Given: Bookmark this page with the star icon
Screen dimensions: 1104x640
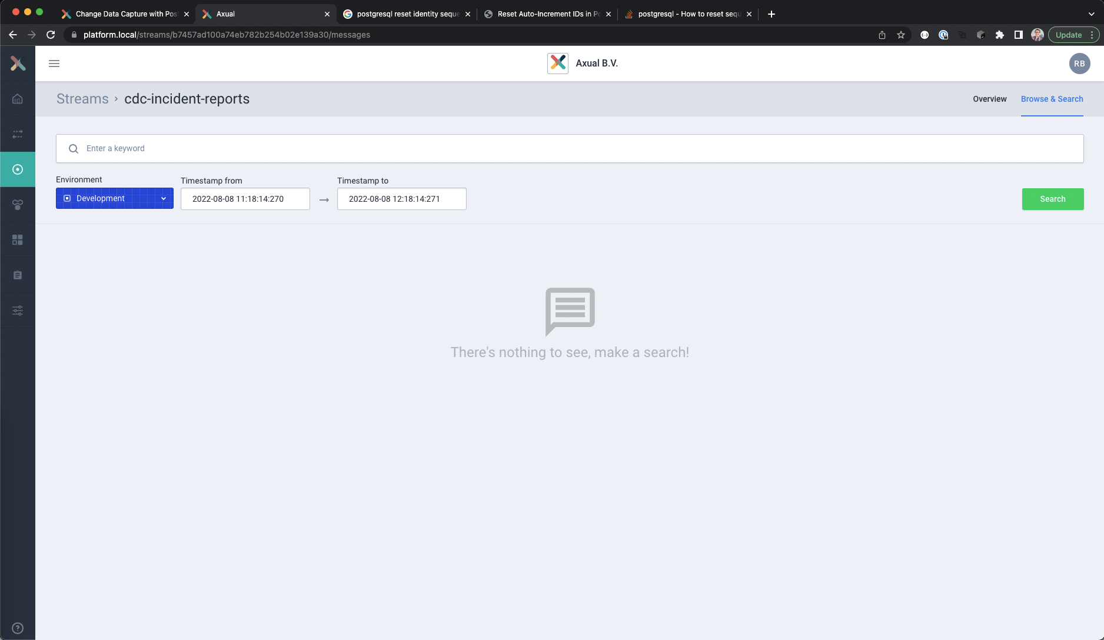Looking at the screenshot, I should tap(900, 35).
